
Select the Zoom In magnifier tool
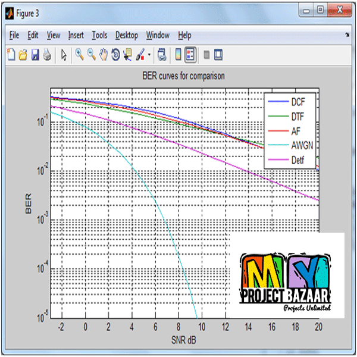(x=79, y=55)
